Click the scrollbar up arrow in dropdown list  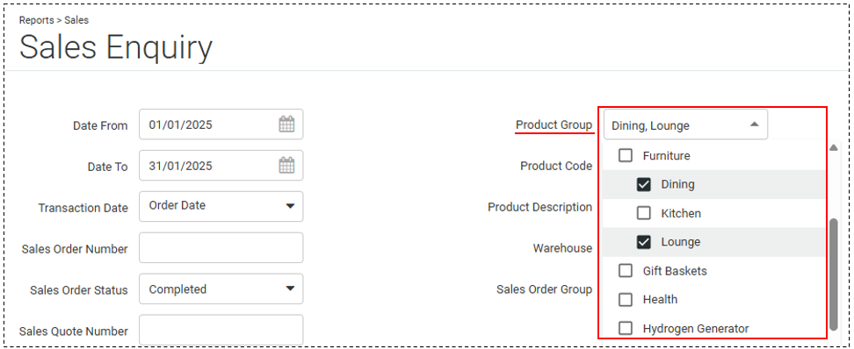pos(833,147)
